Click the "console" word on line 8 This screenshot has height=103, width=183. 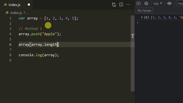click(26, 55)
